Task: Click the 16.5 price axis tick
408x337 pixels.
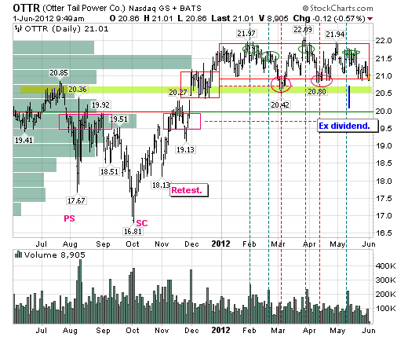Action: 384,233
